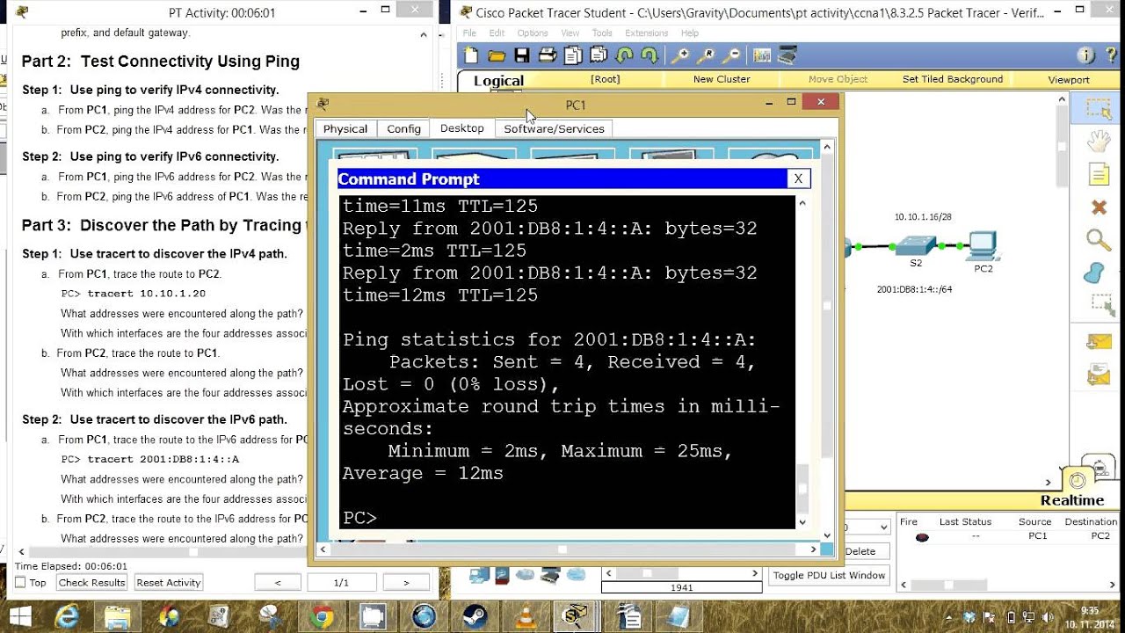The height and width of the screenshot is (633, 1125).
Task: Click the fire status dot in PDU list
Action: coord(922,536)
